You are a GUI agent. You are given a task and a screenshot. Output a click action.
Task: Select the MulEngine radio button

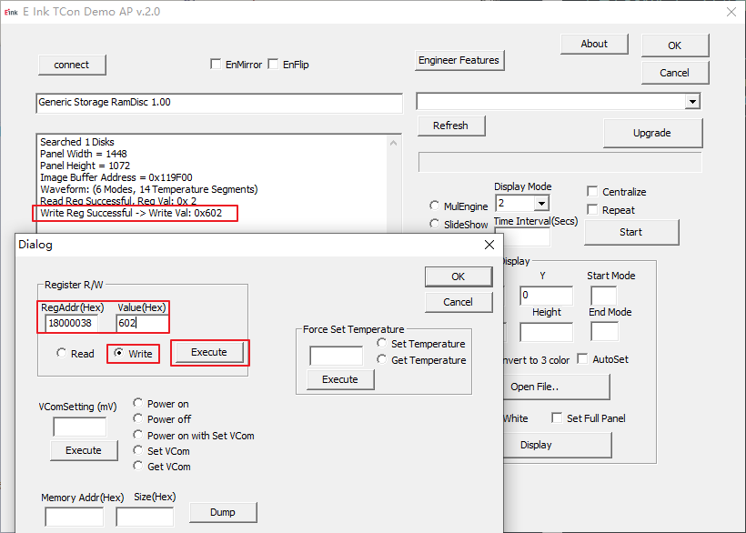434,206
